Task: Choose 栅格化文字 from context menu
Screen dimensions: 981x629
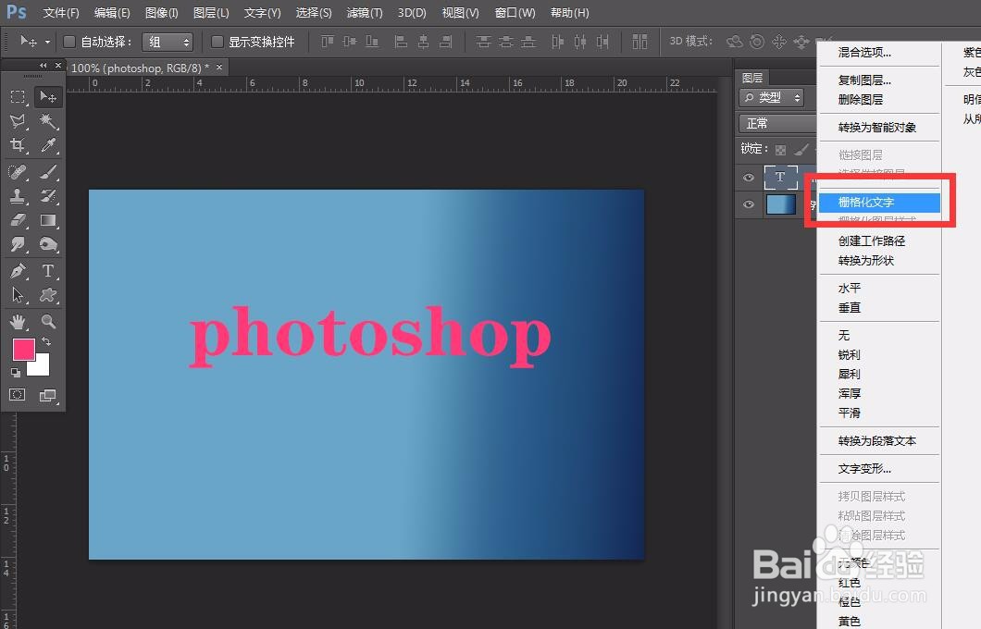Action: pos(879,202)
